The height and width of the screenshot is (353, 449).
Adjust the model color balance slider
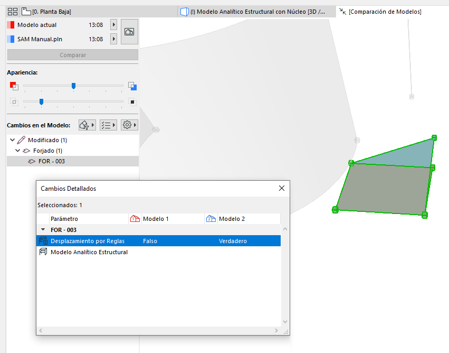click(x=73, y=86)
